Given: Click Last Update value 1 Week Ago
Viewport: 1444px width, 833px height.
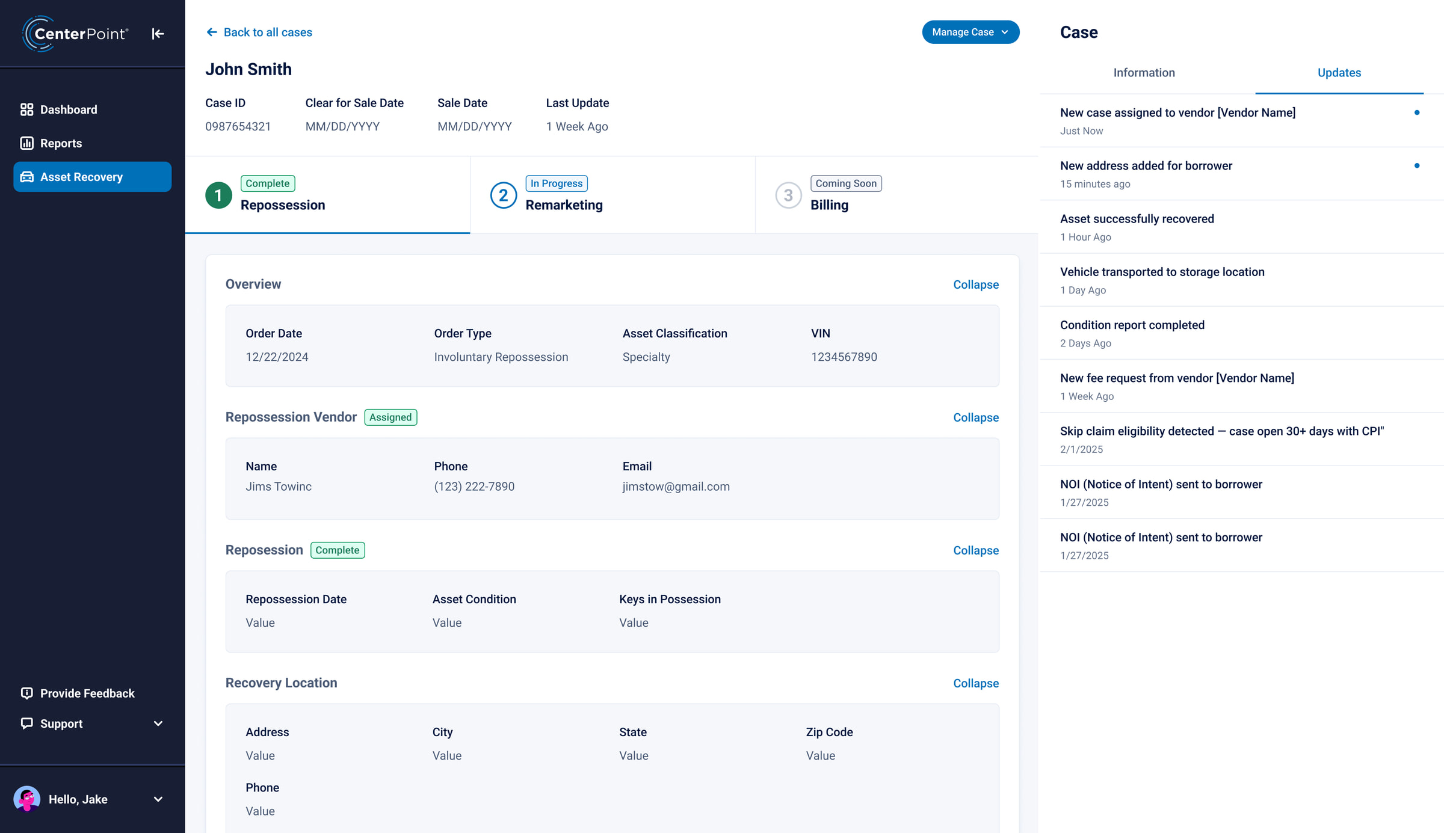Looking at the screenshot, I should (577, 126).
